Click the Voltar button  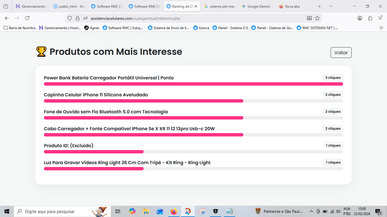point(341,53)
